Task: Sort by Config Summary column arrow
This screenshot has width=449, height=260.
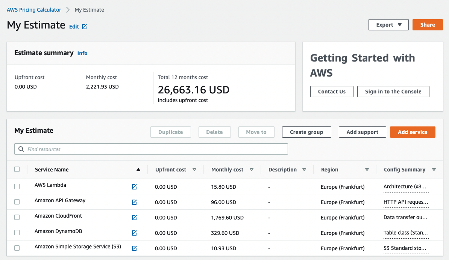Action: coord(434,170)
